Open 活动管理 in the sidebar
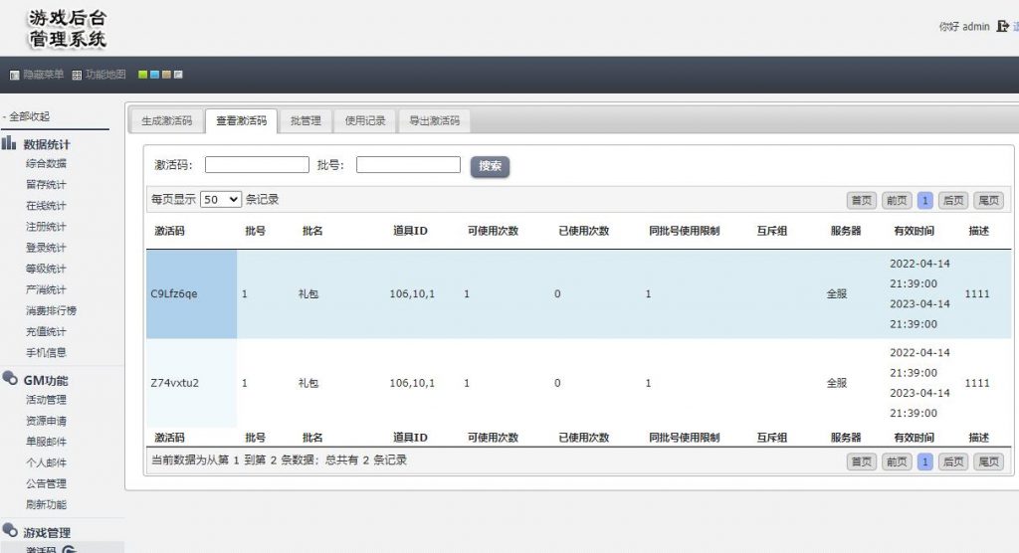The height and width of the screenshot is (553, 1019). [x=46, y=400]
